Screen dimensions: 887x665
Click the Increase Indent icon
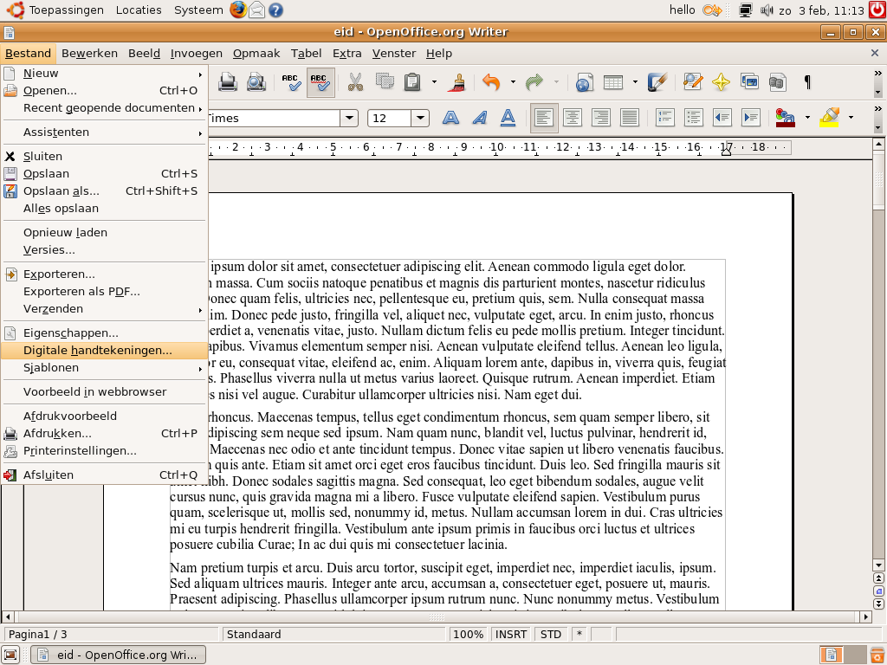click(751, 118)
